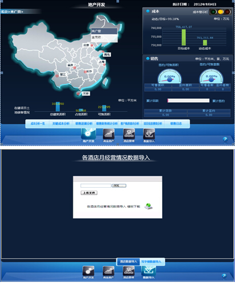Choose 金茂府 from the Beijing project popup list
Image resolution: width=235 pixels, height=283 pixels.
104,38
